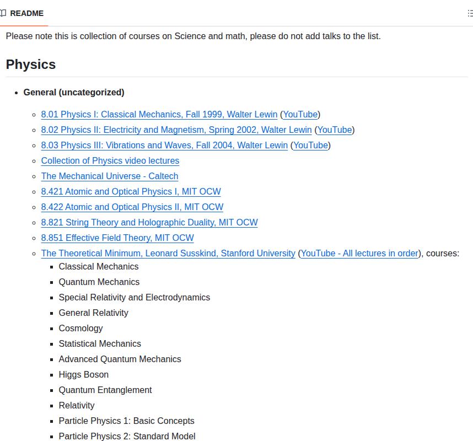The height and width of the screenshot is (441, 473).
Task: Open YouTube link for 8.02 Physics II
Action: click(335, 130)
